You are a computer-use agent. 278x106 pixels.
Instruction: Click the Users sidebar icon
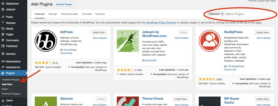(3, 100)
